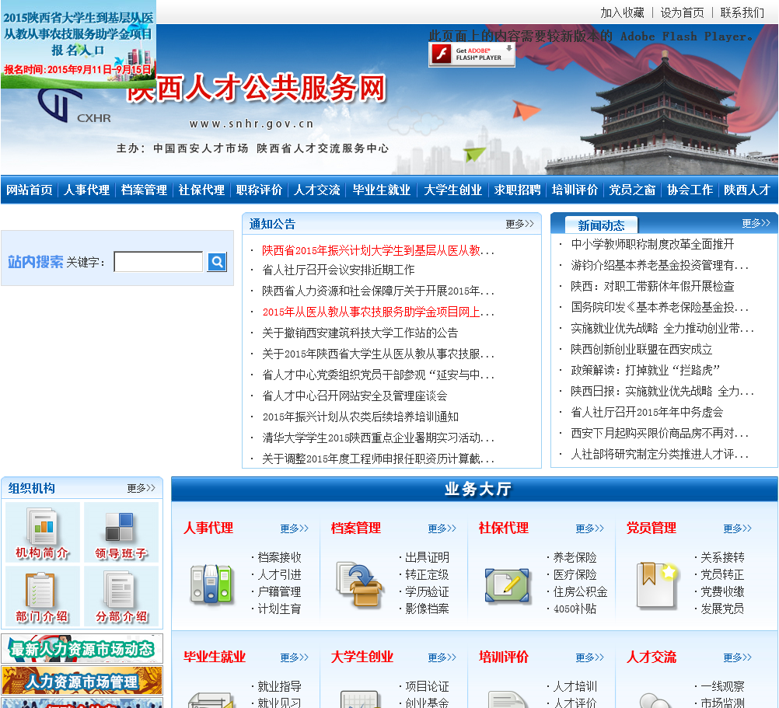
Task: Open the 机构简介 icon tile
Action: (x=43, y=532)
